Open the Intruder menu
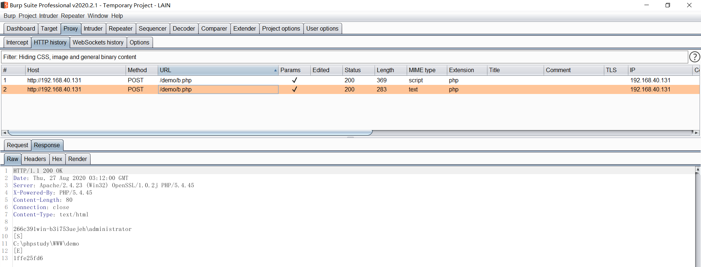 click(49, 16)
